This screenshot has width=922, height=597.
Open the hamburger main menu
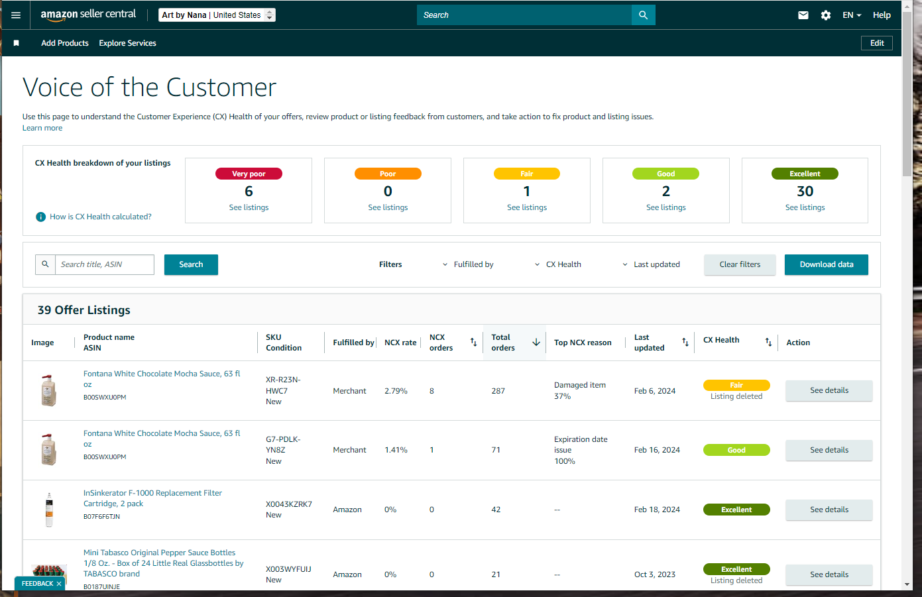click(16, 15)
